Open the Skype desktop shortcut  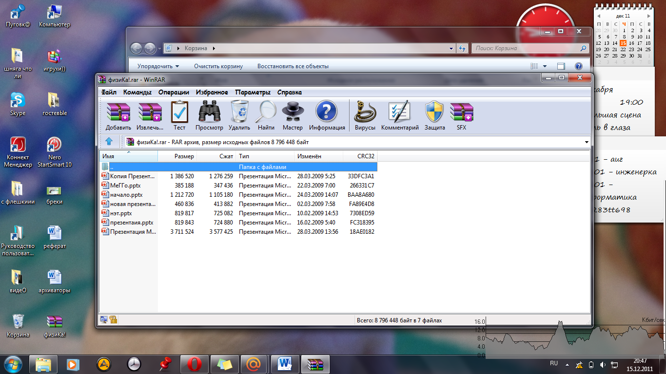pos(18,104)
